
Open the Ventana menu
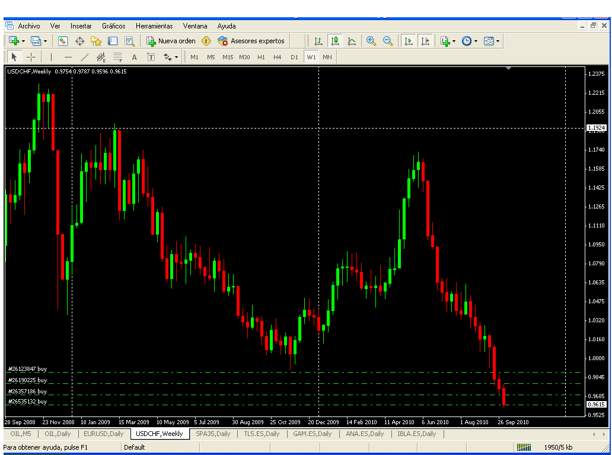point(195,26)
